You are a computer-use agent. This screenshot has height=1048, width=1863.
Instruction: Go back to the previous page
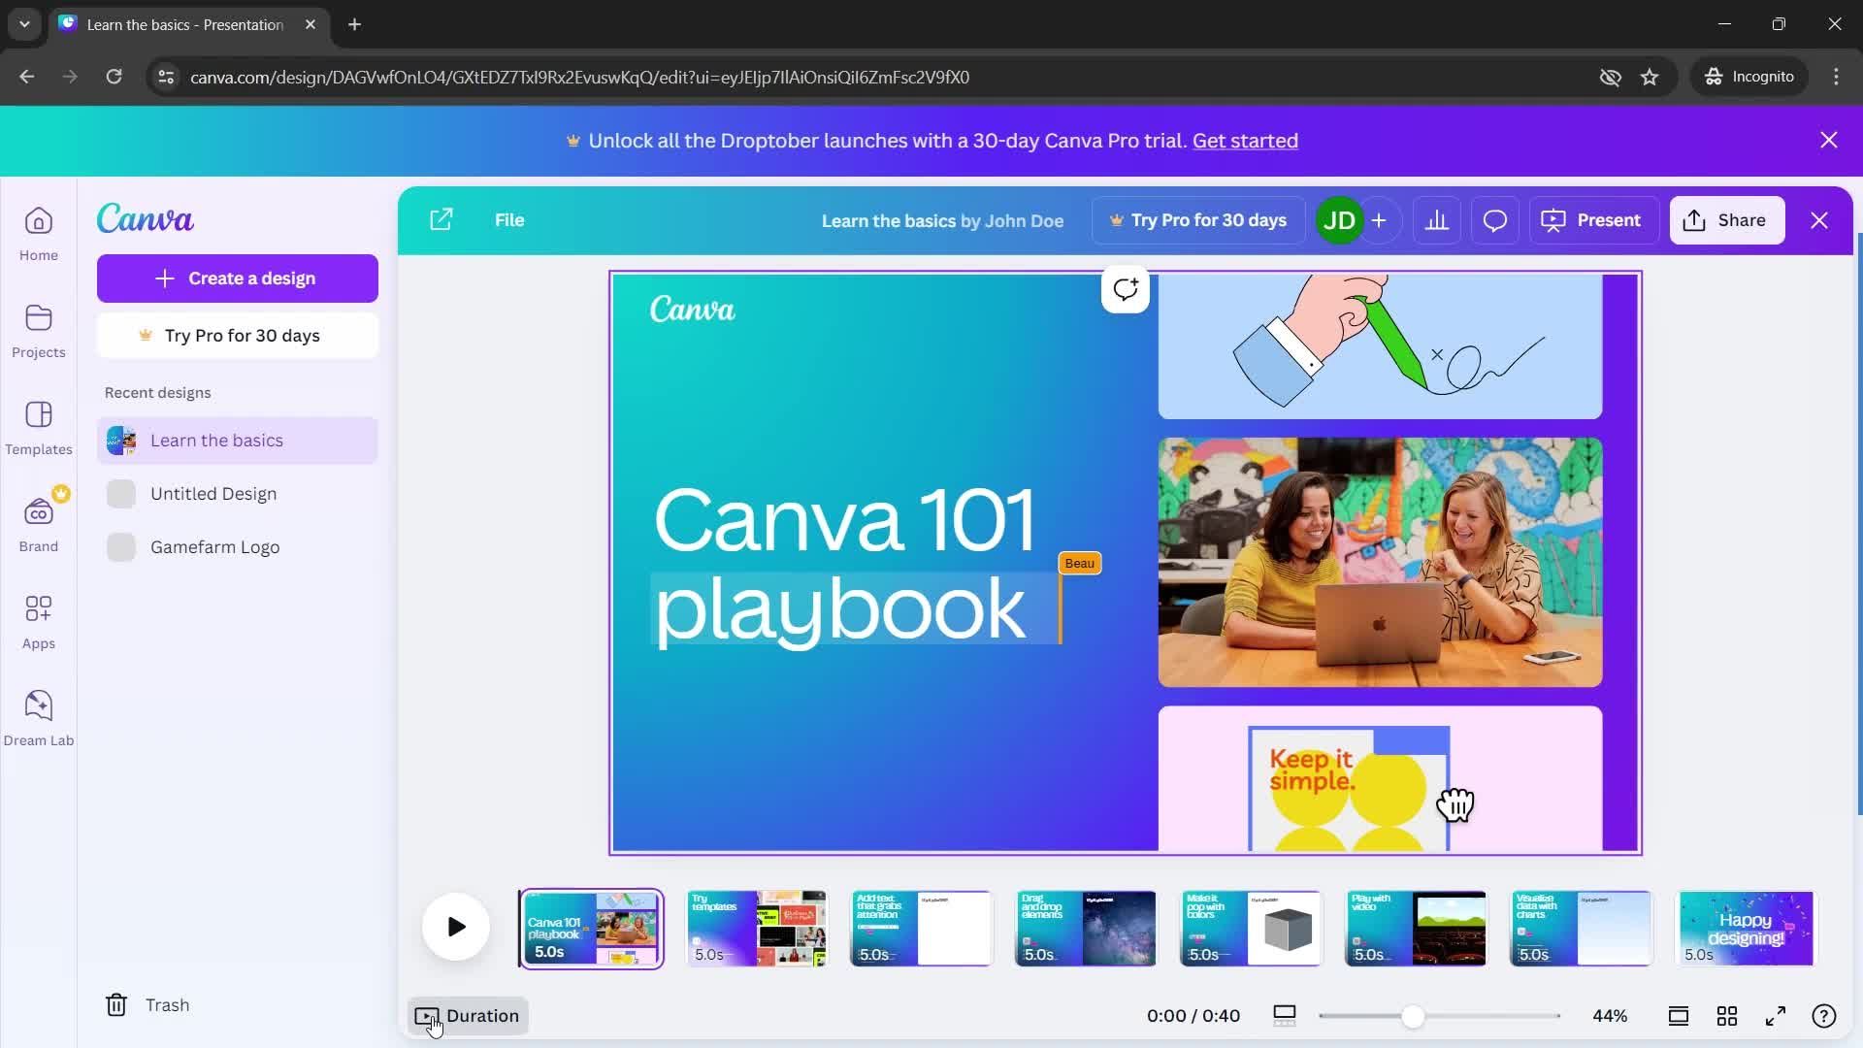(x=27, y=77)
